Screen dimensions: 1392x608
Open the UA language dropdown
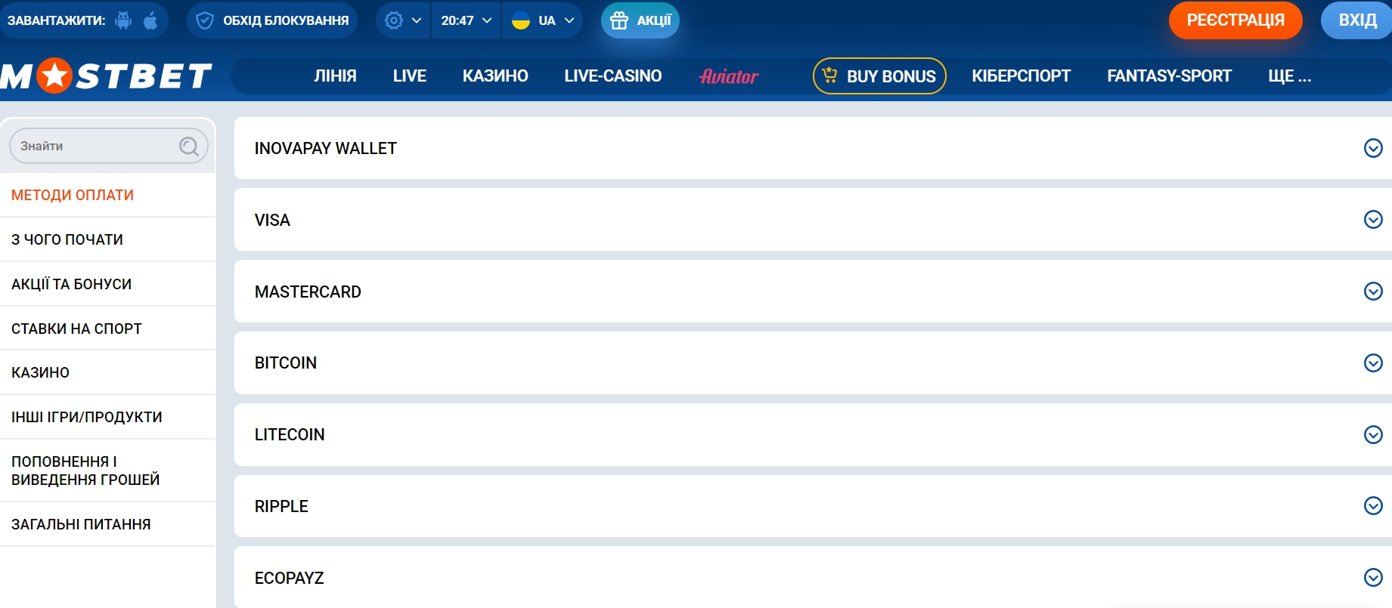(x=543, y=20)
